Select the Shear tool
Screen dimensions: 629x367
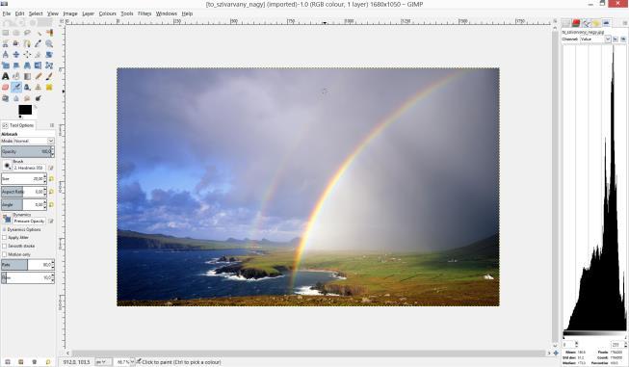(16, 65)
